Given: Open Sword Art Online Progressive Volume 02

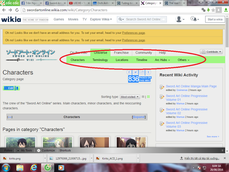Looking at the screenshot, I should pos(187,111).
